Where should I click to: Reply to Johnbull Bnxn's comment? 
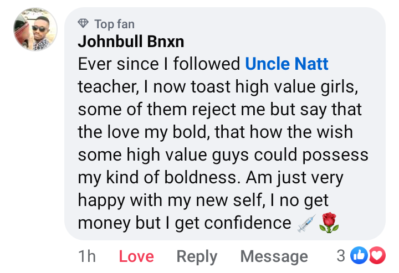tap(197, 256)
